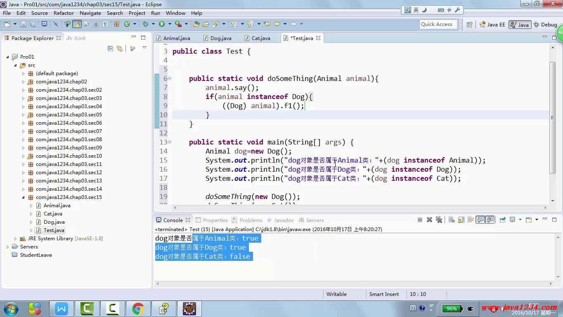Select Test.java in Package Explorer

[x=54, y=230]
